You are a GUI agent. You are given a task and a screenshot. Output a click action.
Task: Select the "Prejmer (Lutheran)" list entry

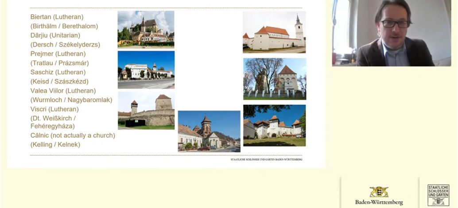58,54
